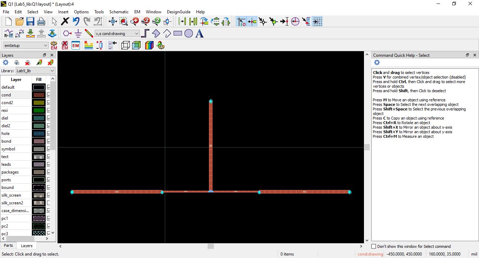
Task: Select the Rectangle drawing tool
Action: click(x=177, y=33)
